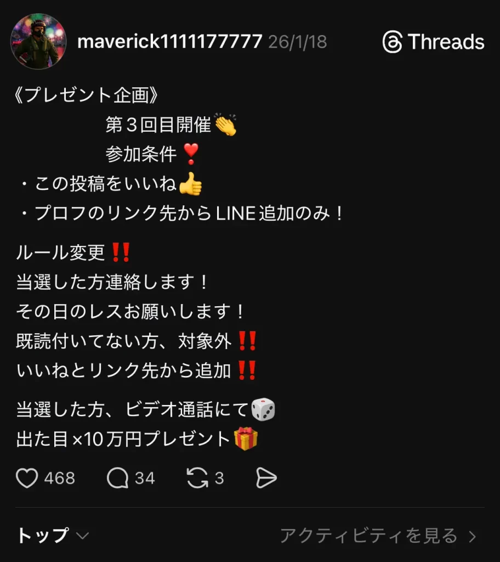Click the gift box emoji
This screenshot has height=562, width=500.
(x=246, y=439)
